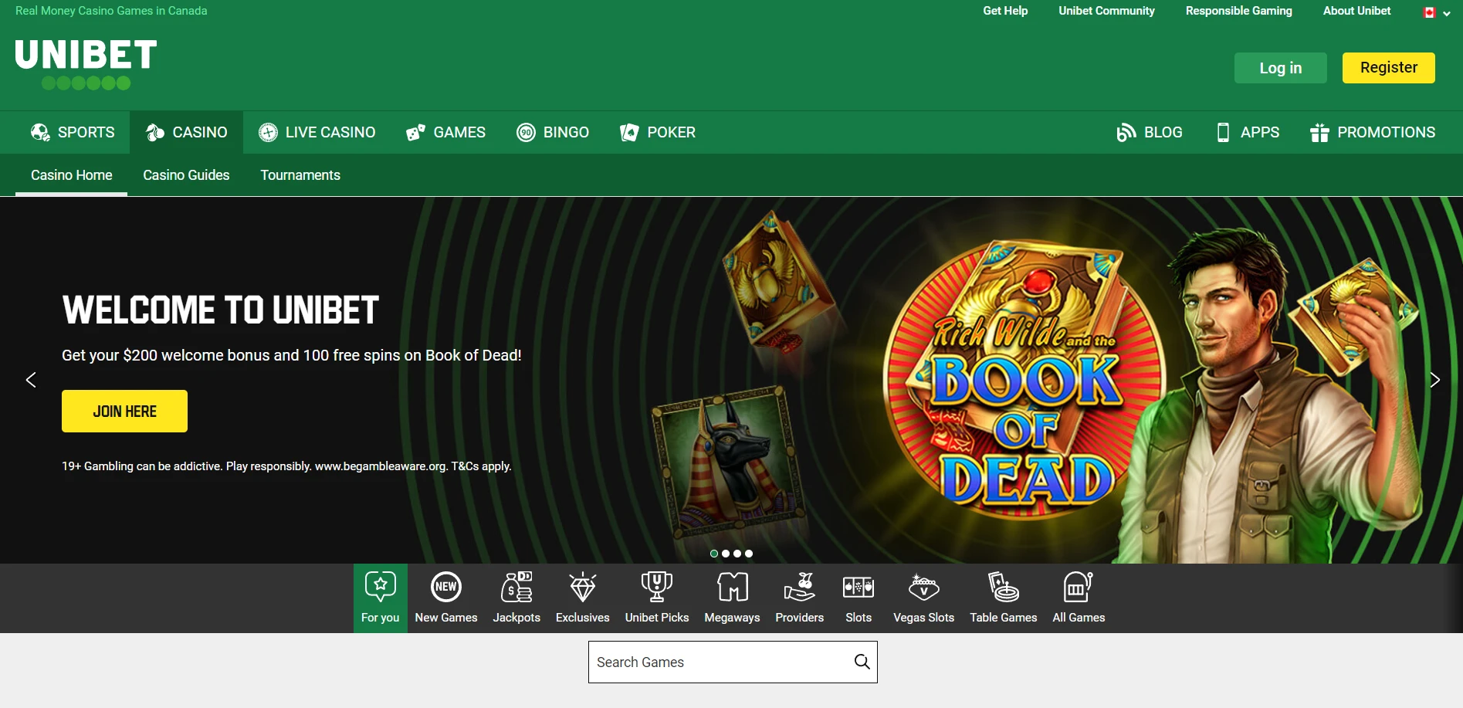Click the Promotions gift icon
1463x708 pixels.
1319,132
